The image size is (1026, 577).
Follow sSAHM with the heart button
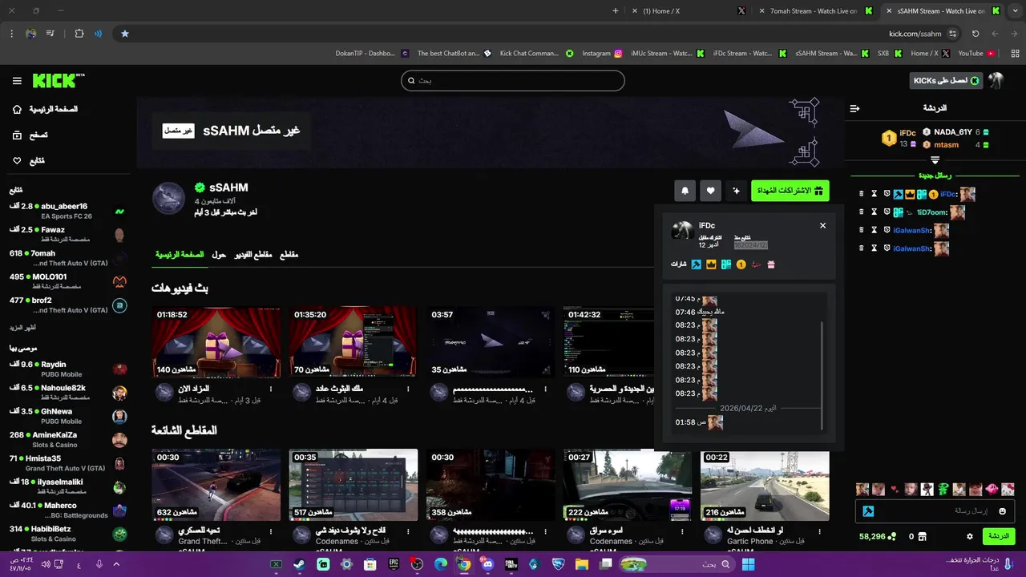(711, 191)
